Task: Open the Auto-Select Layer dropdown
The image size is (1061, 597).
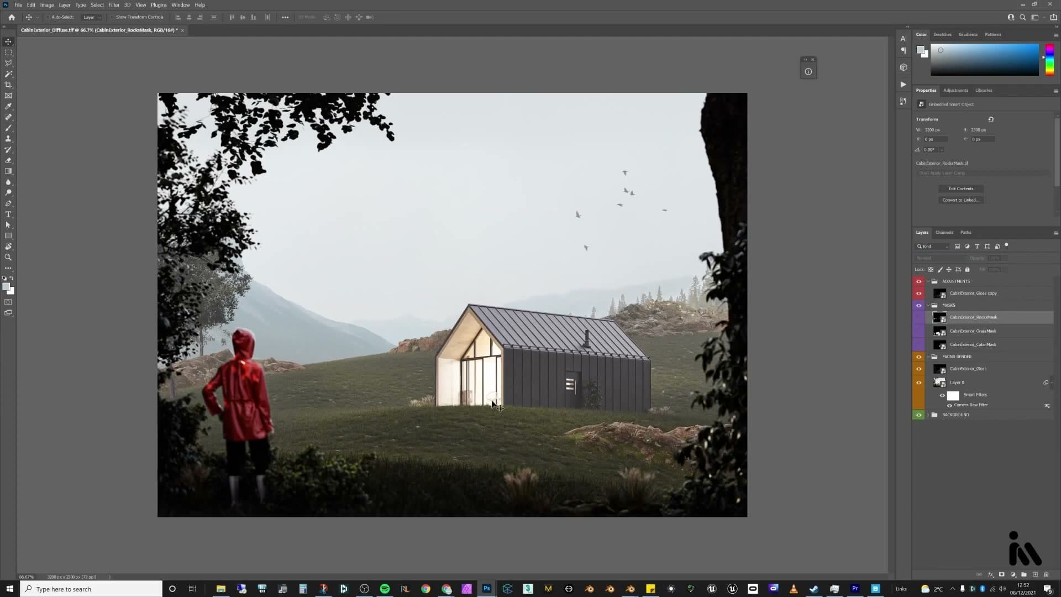Action: (x=92, y=17)
